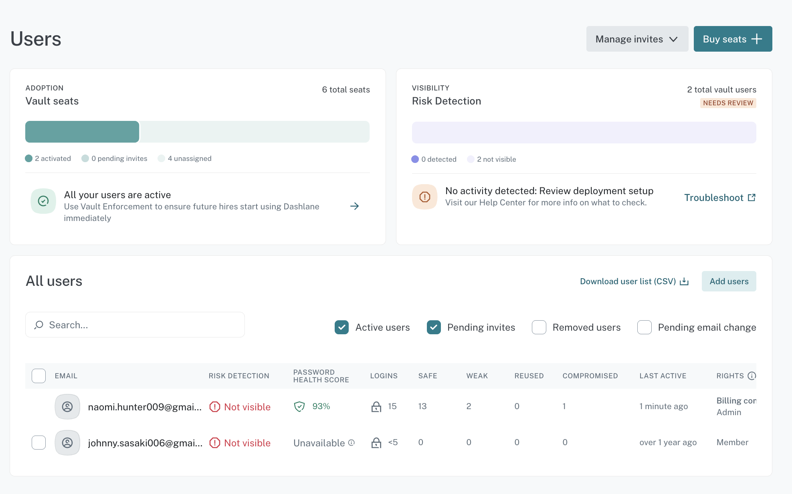Open the naomi.hunter009@gmai... email entry
792x494 pixels.
click(x=145, y=407)
